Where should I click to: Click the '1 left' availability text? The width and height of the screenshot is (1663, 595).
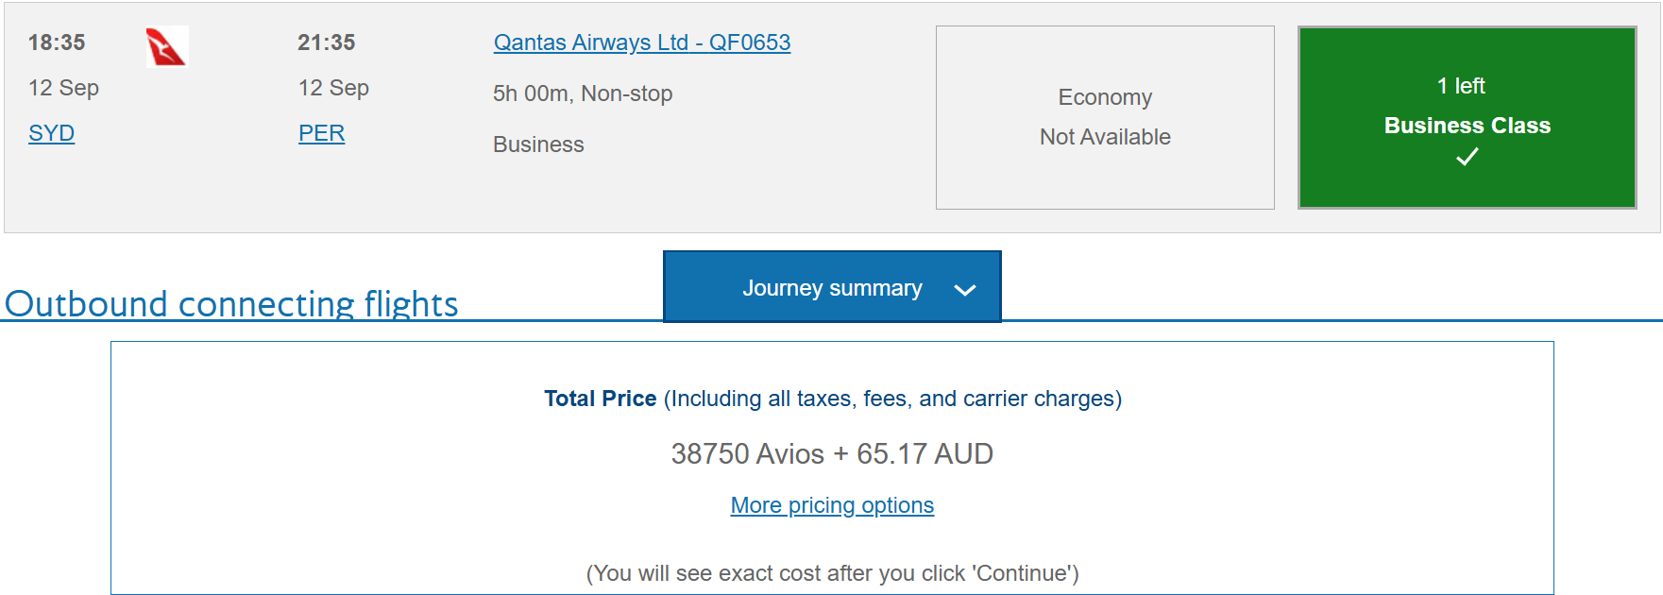click(x=1460, y=86)
